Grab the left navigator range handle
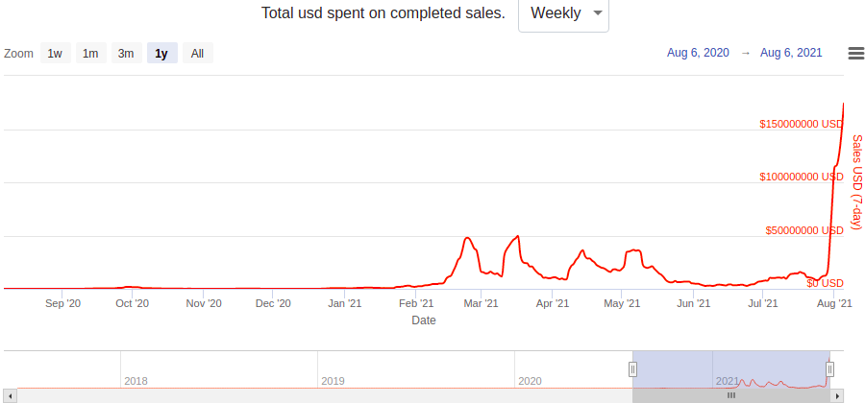 [x=632, y=369]
